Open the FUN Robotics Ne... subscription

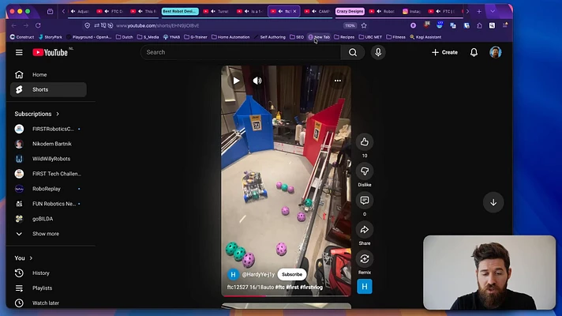(x=48, y=204)
